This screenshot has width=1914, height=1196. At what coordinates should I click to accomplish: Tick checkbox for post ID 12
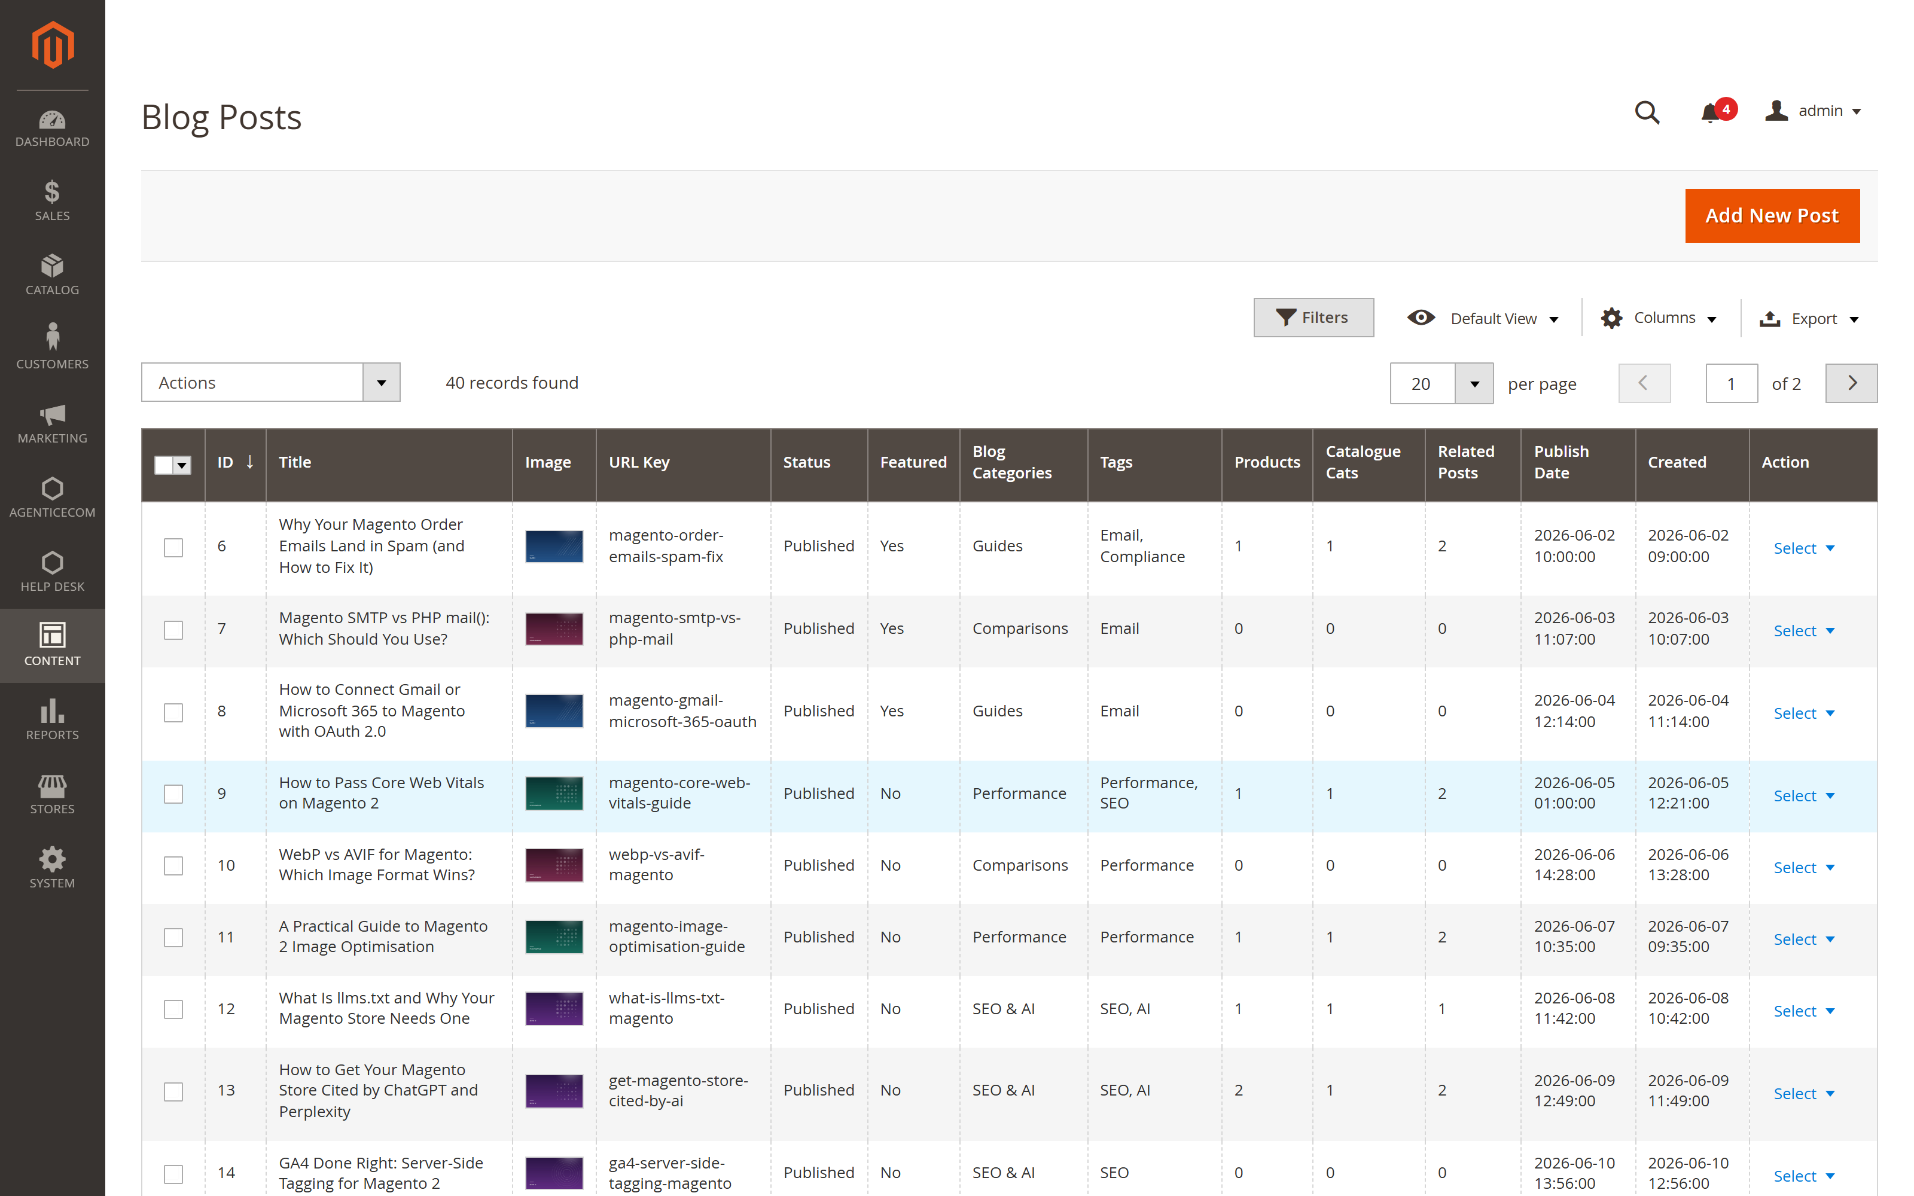pos(173,1010)
